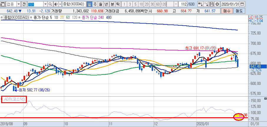Click the 종가 단순 240 legend label

(93, 17)
